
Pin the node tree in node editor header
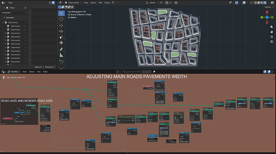pos(154,72)
